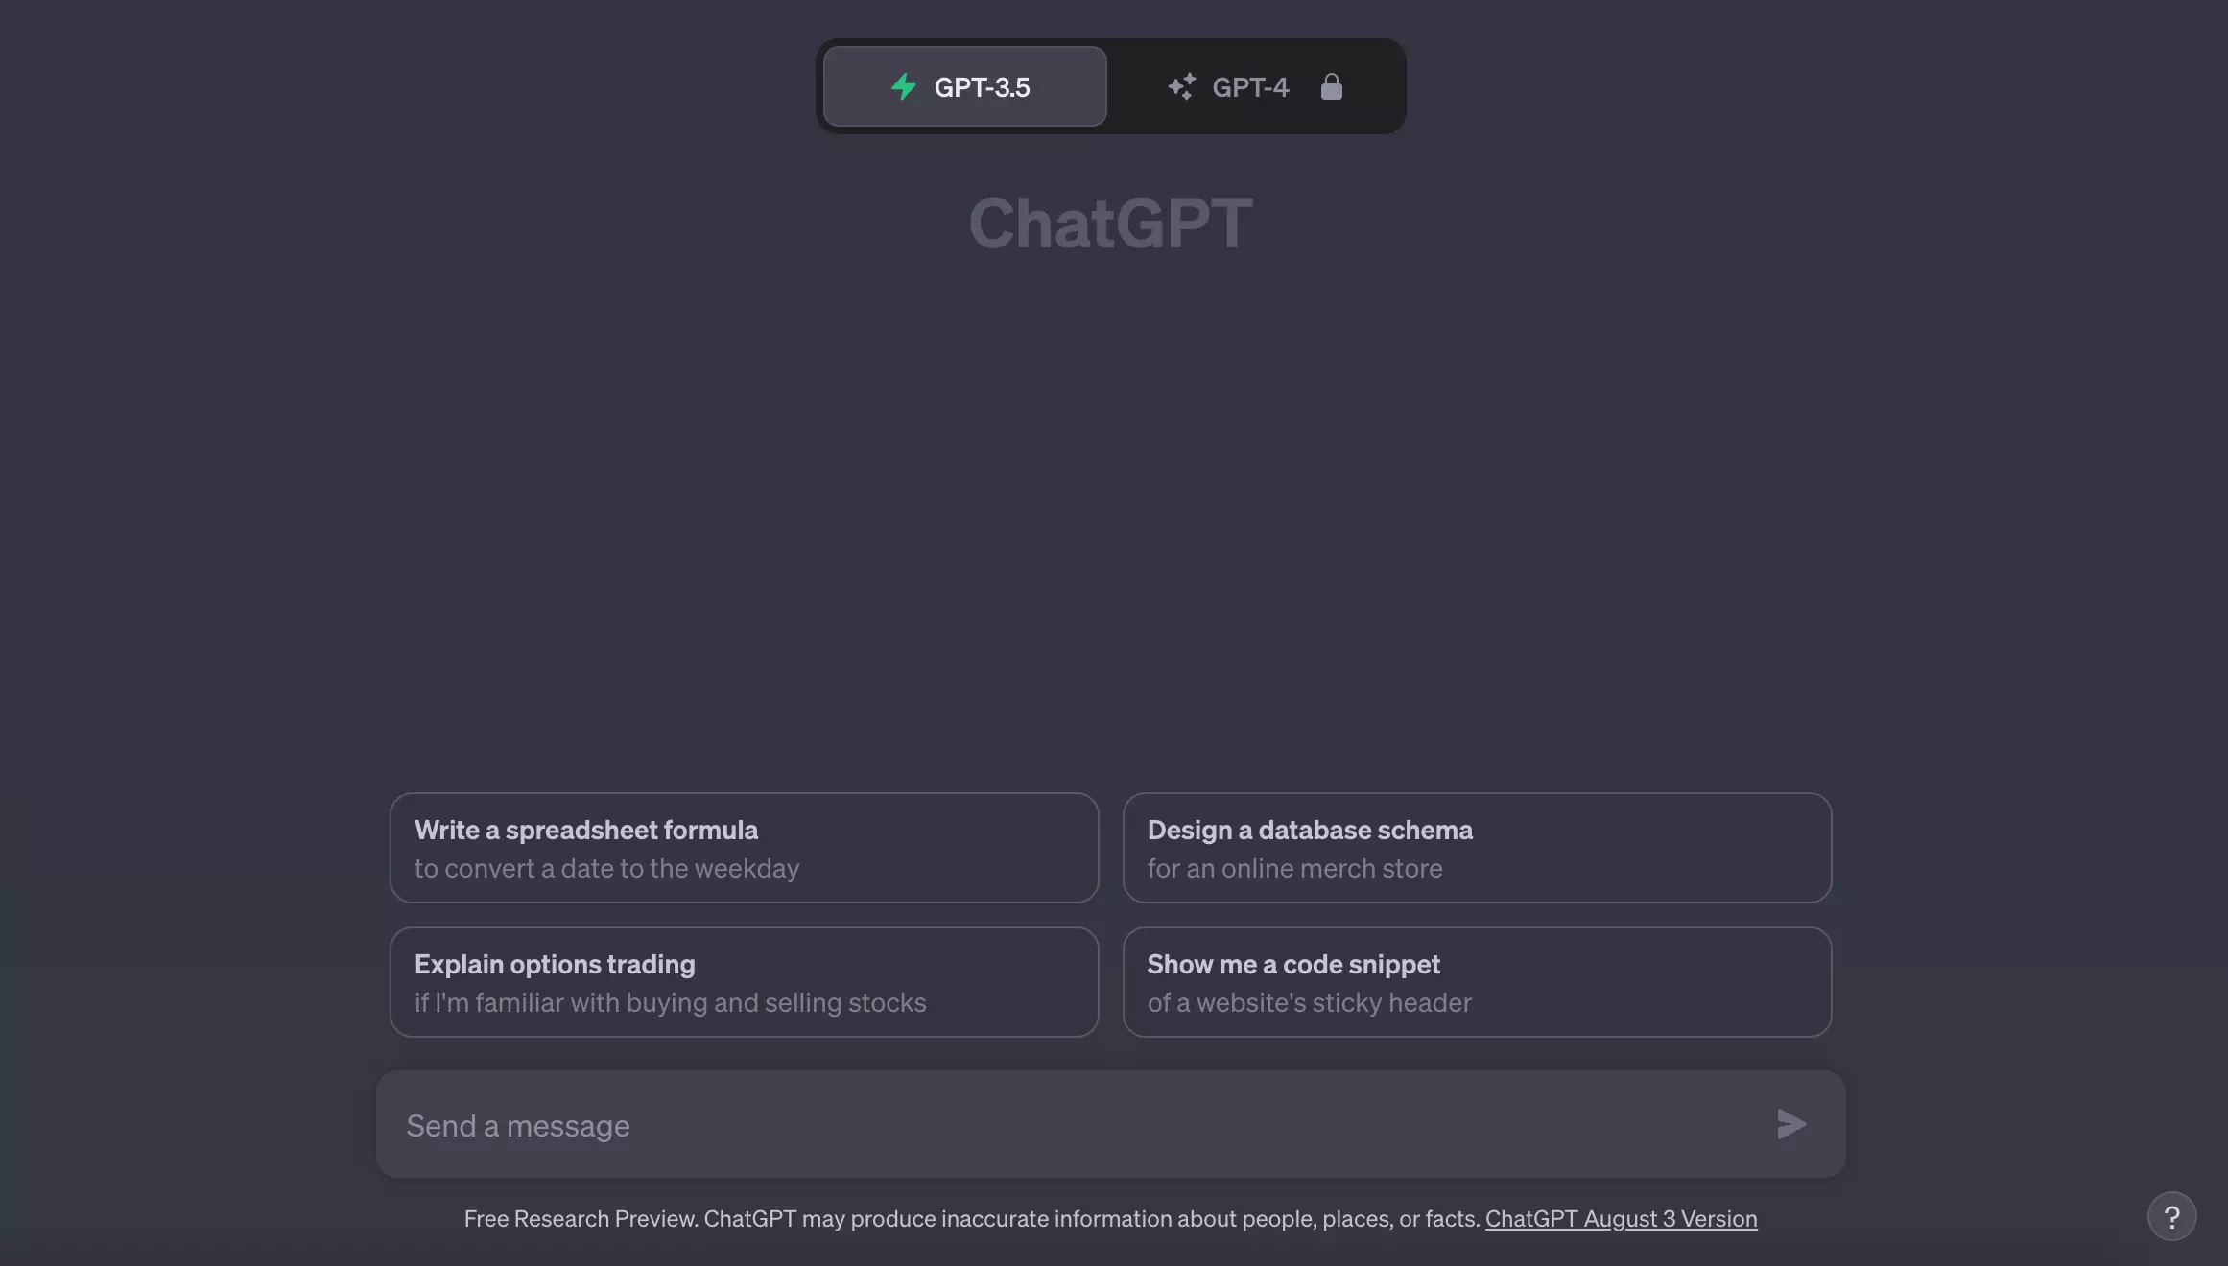The width and height of the screenshot is (2228, 1266).
Task: Click the send message arrow icon
Action: (x=1790, y=1124)
